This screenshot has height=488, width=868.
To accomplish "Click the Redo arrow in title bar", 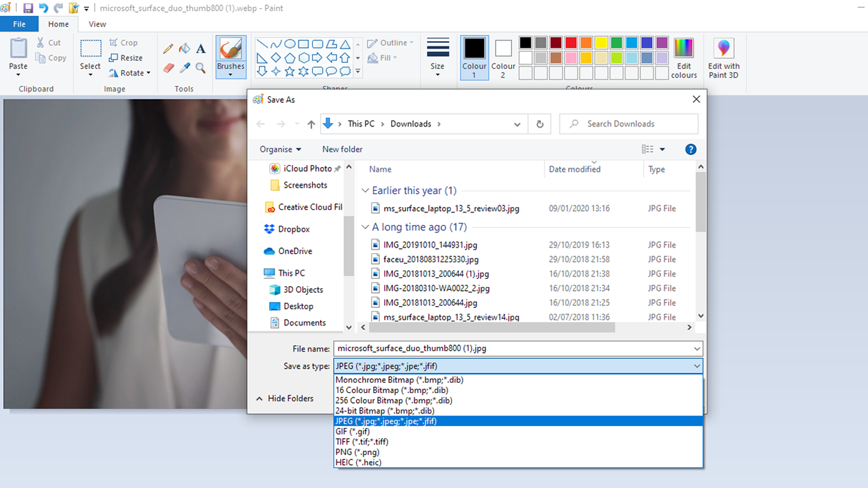I will [58, 8].
